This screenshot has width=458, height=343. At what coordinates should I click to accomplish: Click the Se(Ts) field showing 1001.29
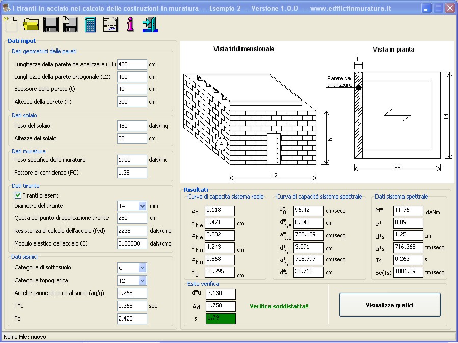coord(409,272)
